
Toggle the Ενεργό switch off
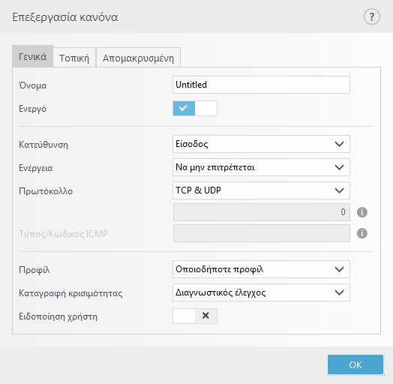click(x=195, y=108)
